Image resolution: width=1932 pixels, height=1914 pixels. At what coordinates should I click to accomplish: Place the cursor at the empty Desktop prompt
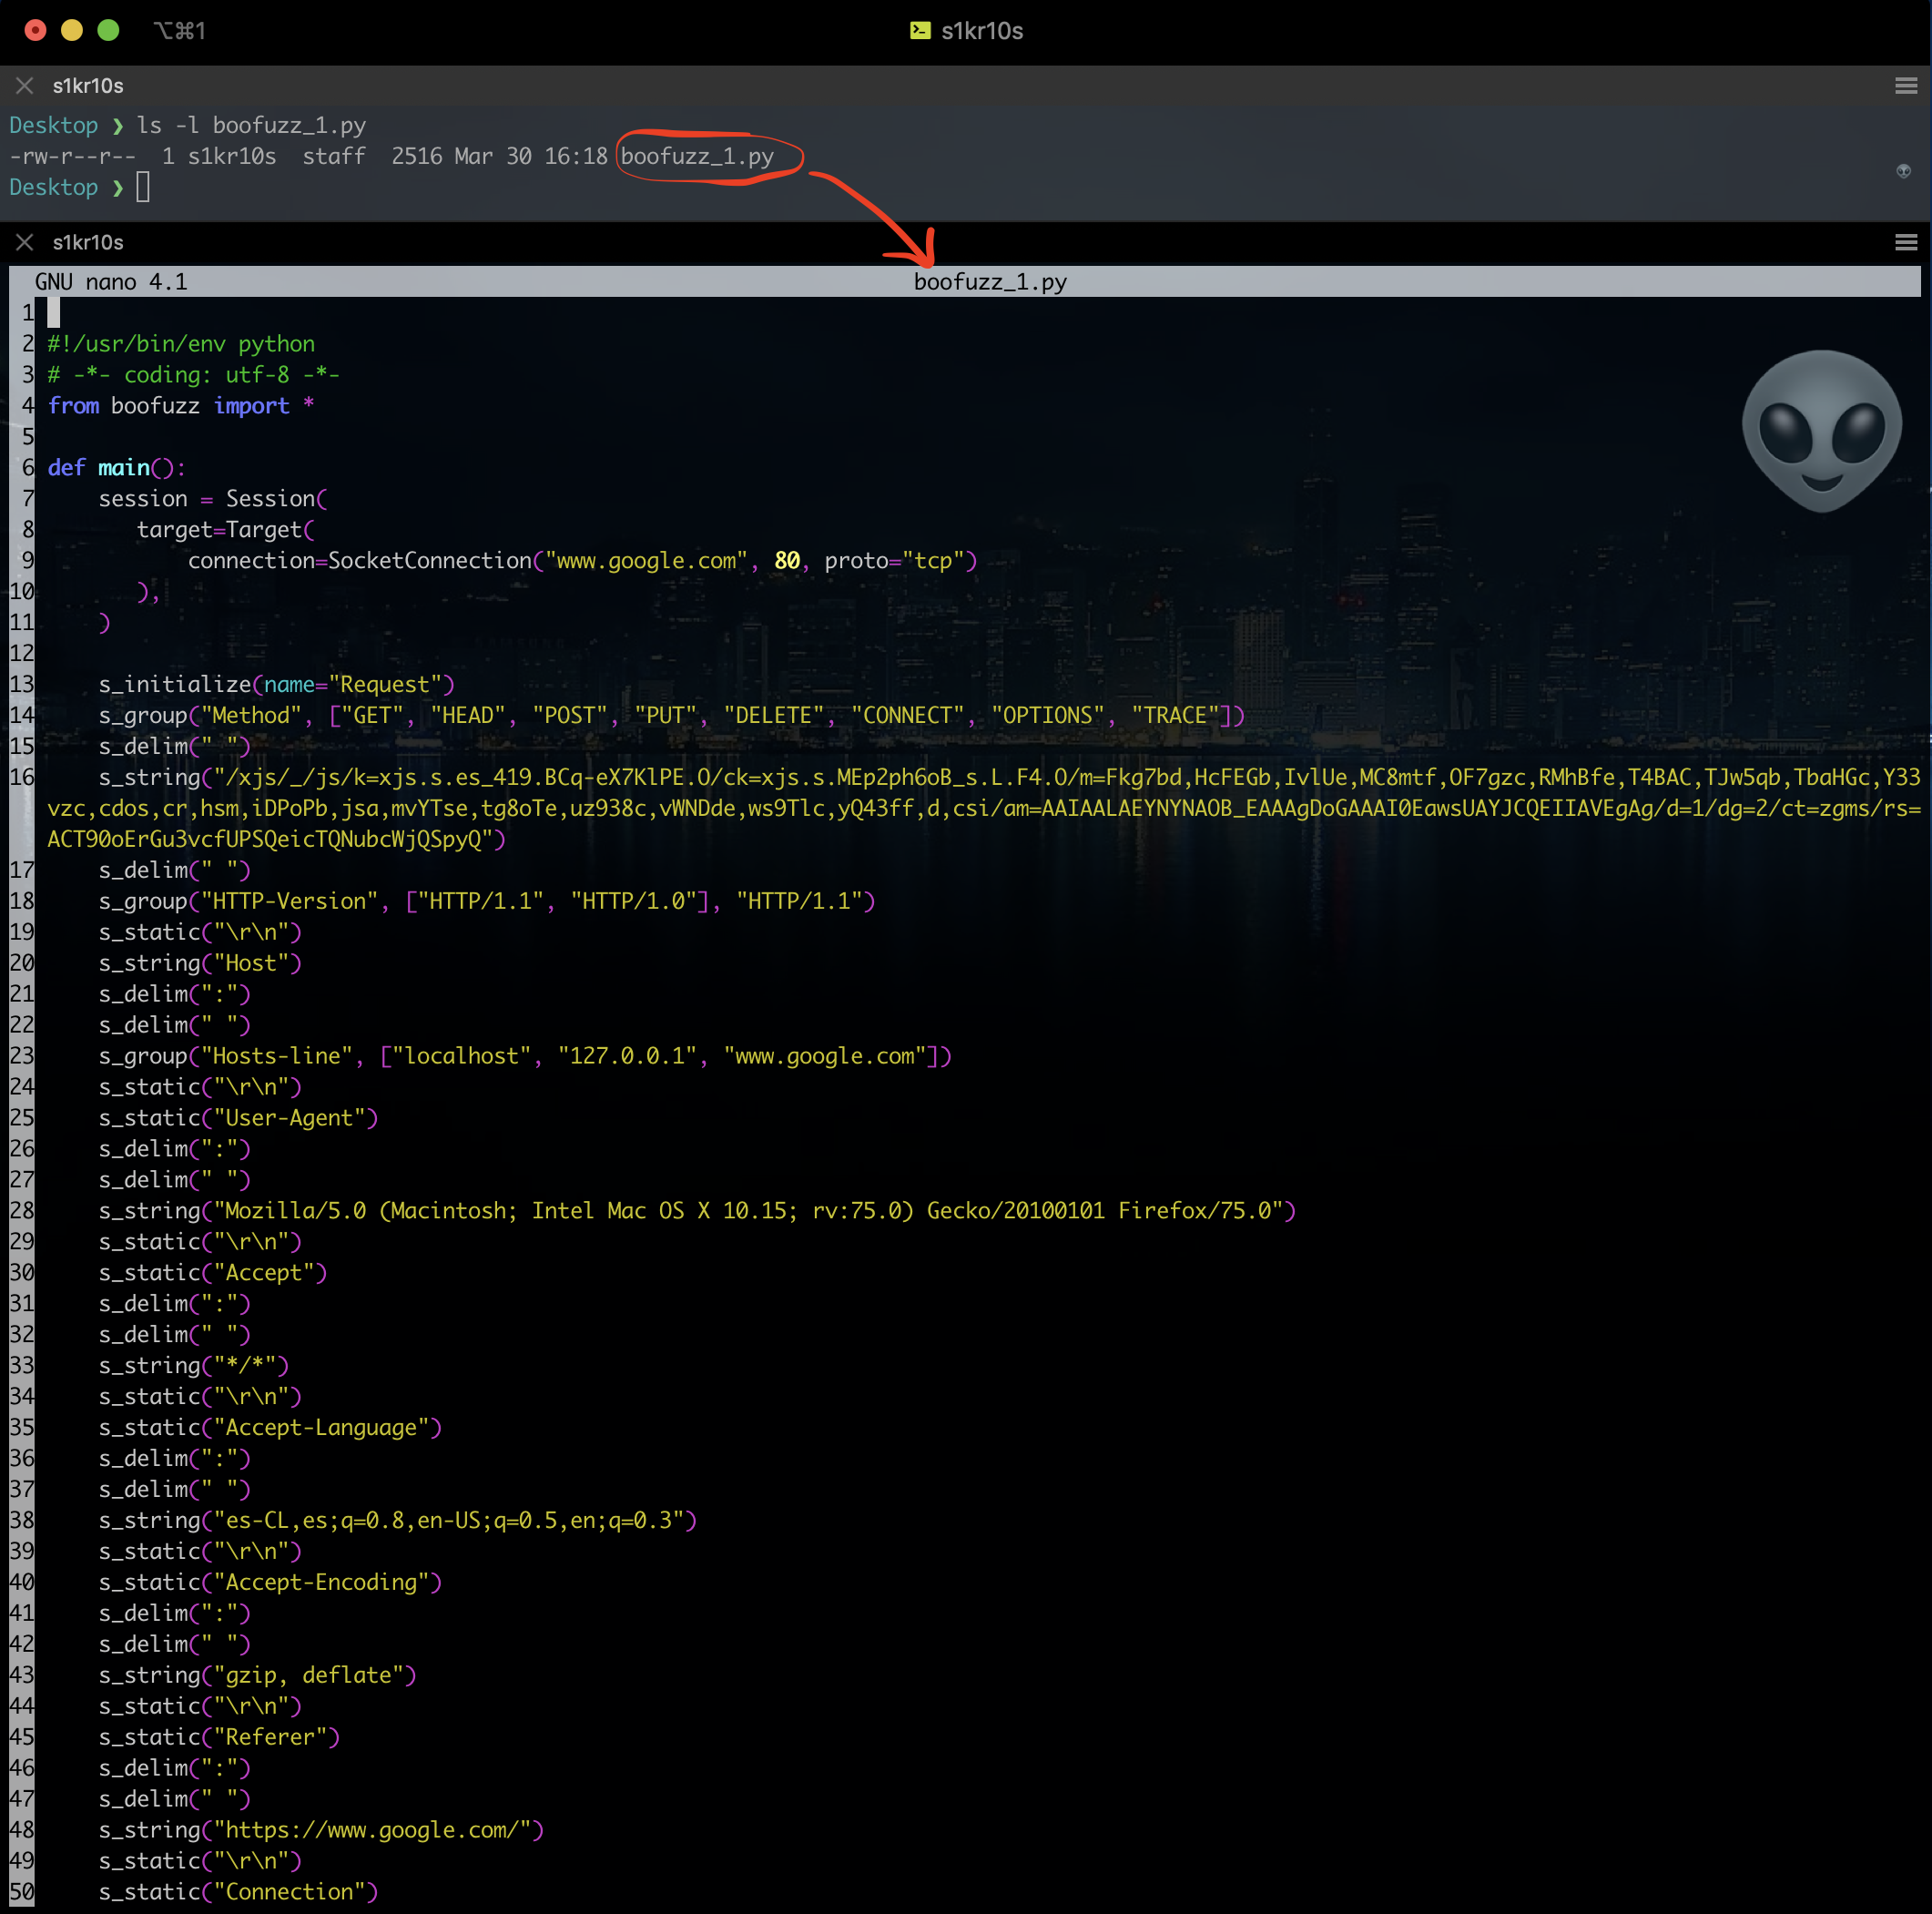143,188
